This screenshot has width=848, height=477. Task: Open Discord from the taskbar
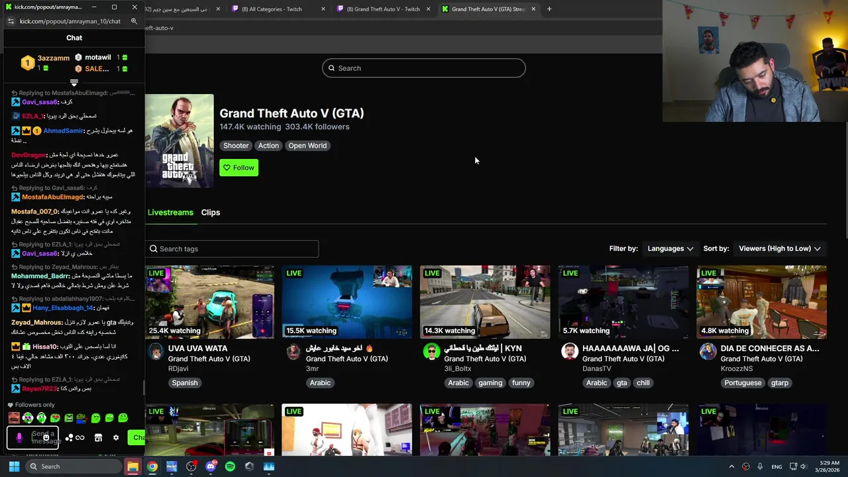(x=211, y=466)
